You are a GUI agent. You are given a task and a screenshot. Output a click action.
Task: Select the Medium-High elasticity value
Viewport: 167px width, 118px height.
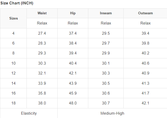[x=112, y=113]
